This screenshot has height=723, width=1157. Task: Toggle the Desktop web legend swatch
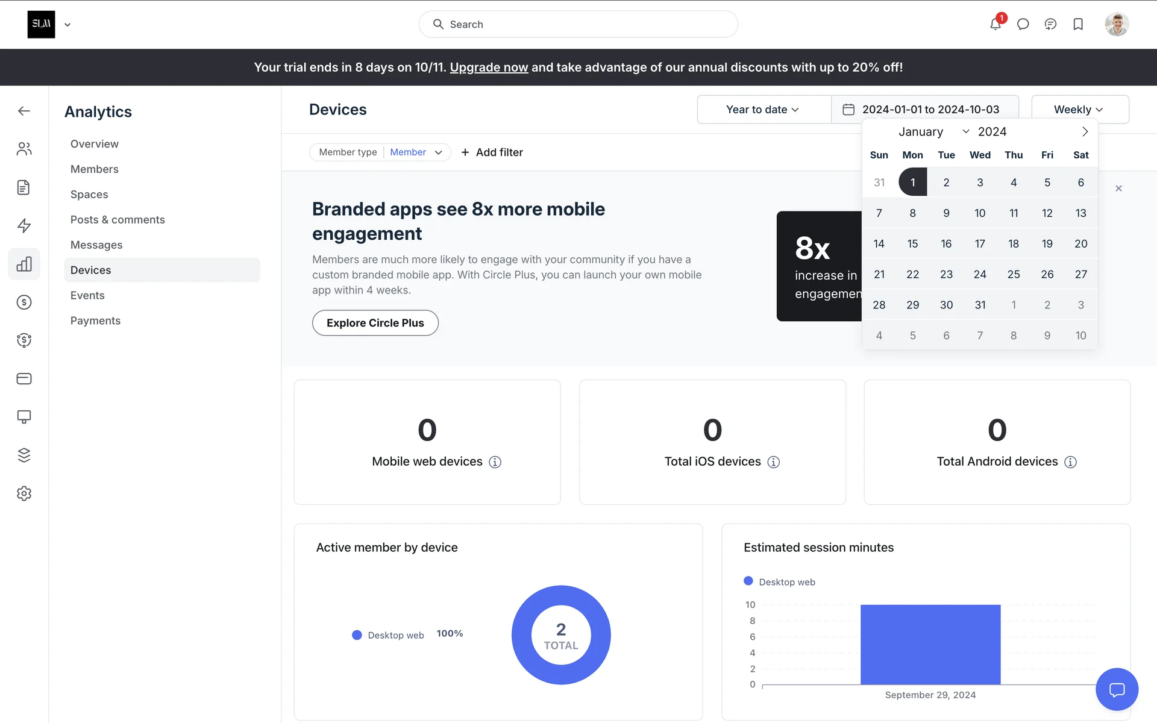tap(748, 581)
